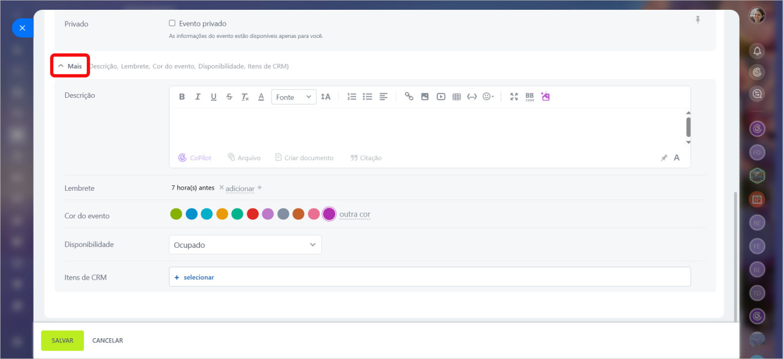Apply italic formatting in description editor
The width and height of the screenshot is (783, 359).
(198, 97)
